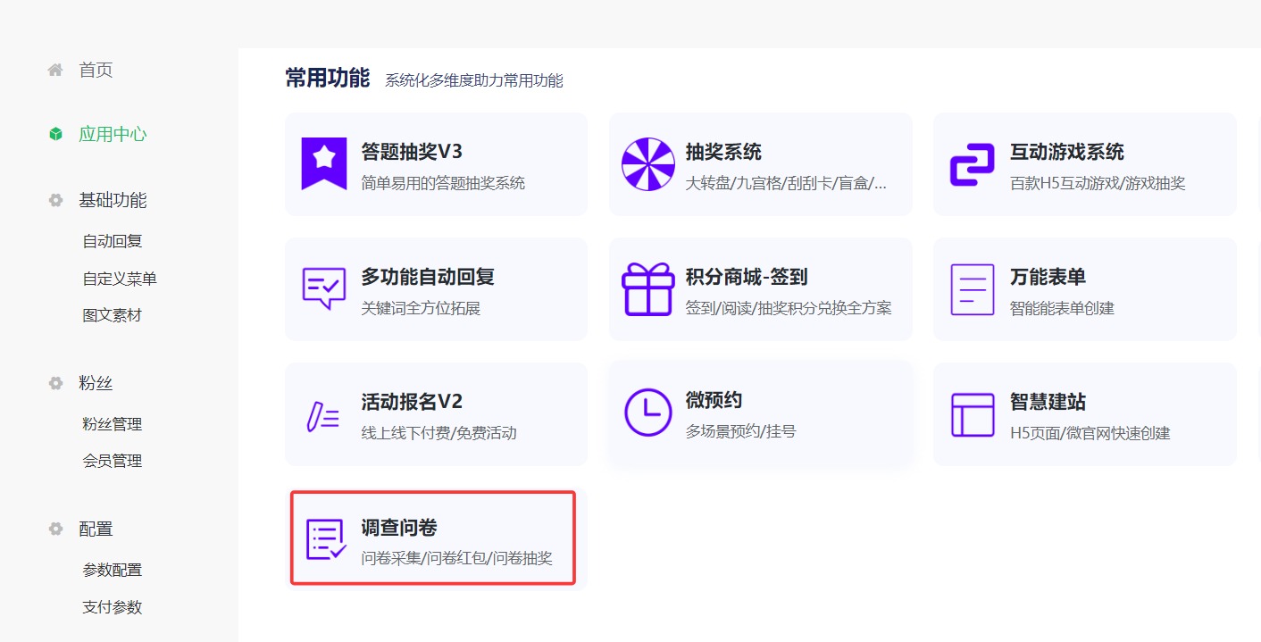This screenshot has height=642, width=1261.
Task: Click the 万能表单 document icon
Action: pyautogui.click(x=972, y=288)
